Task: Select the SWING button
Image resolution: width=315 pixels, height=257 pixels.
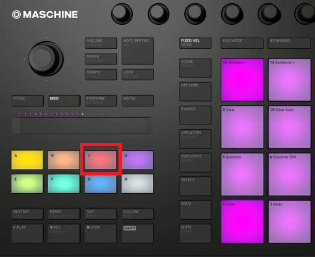Action: (101, 59)
